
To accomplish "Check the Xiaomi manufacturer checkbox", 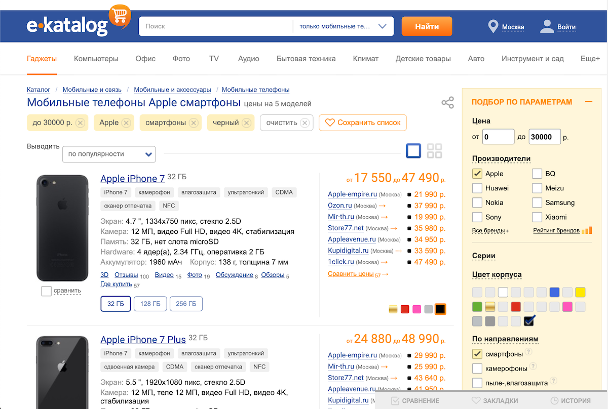I will point(537,217).
